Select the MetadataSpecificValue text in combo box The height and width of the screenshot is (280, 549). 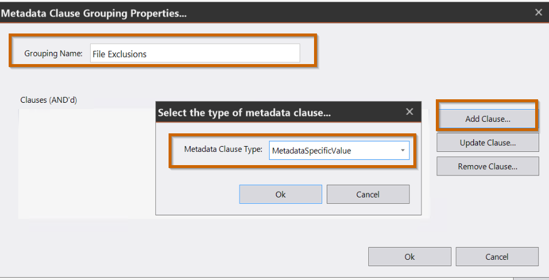tap(311, 151)
